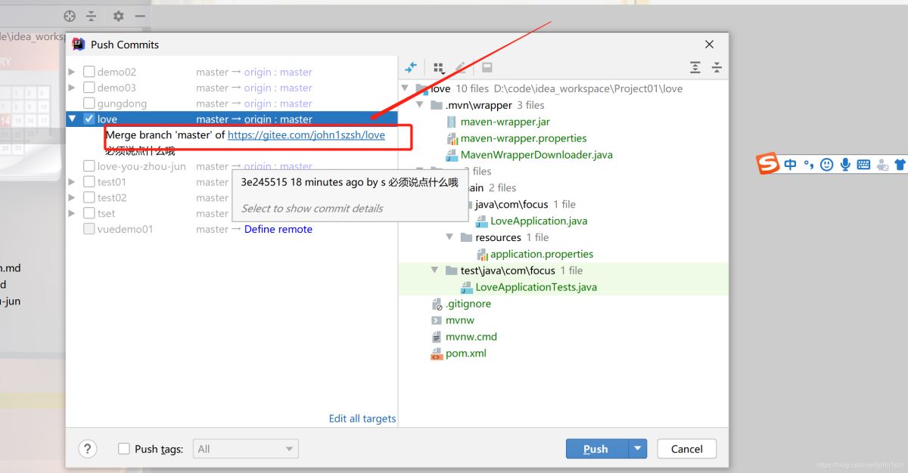The image size is (908, 473).
Task: Check the test02 repository checkbox
Action: (89, 198)
